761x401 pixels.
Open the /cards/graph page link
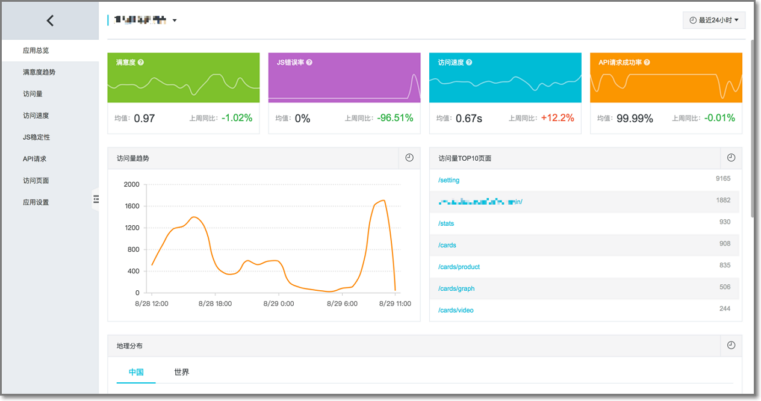[456, 288]
